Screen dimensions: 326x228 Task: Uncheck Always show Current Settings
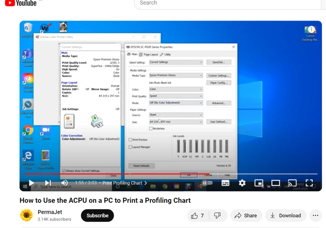click(64, 171)
